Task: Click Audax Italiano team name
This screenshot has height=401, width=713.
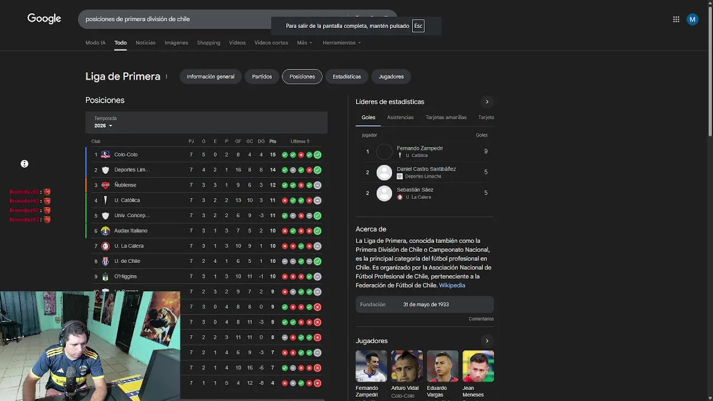Action: 131,231
